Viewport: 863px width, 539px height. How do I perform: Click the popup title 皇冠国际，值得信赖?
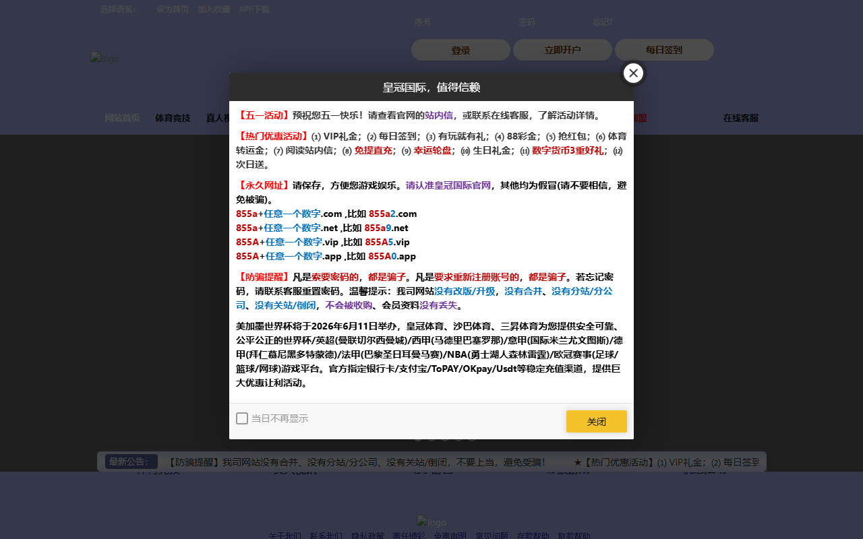click(431, 88)
